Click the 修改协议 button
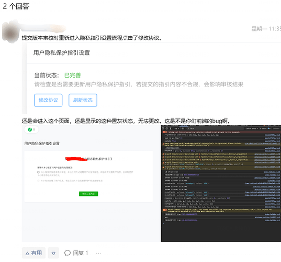This screenshot has width=281, height=262. pyautogui.click(x=48, y=100)
